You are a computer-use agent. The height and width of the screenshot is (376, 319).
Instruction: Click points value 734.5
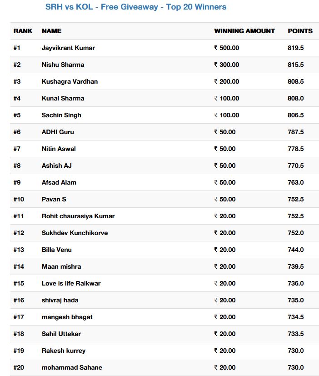click(295, 317)
